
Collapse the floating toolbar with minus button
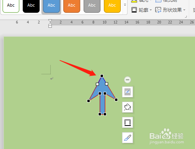coord(128,80)
